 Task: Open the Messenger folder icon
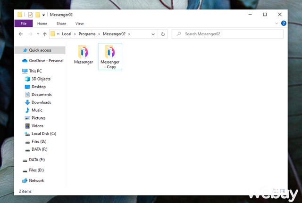pos(83,52)
